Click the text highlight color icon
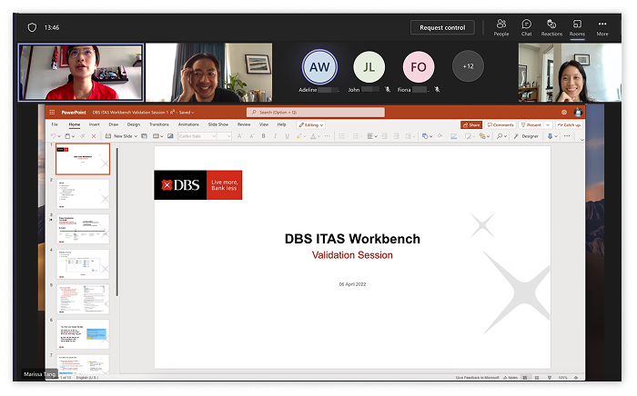 coord(299,136)
